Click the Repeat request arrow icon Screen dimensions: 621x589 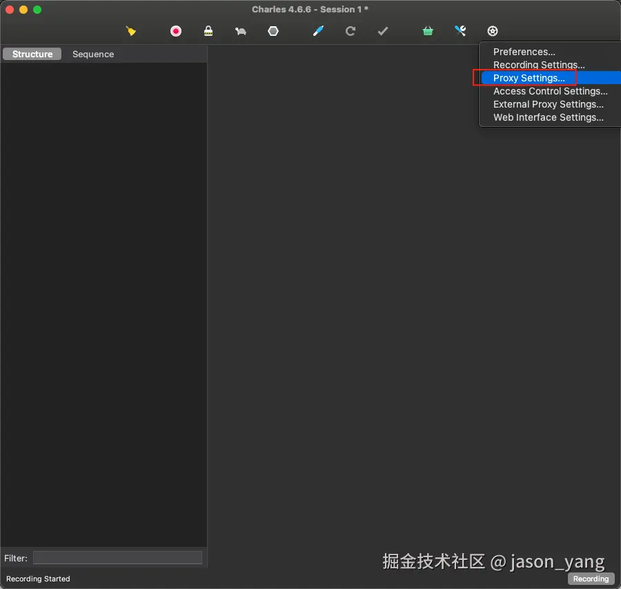350,31
